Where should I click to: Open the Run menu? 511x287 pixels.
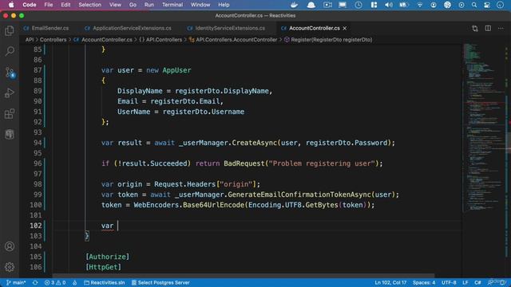(x=149, y=5)
